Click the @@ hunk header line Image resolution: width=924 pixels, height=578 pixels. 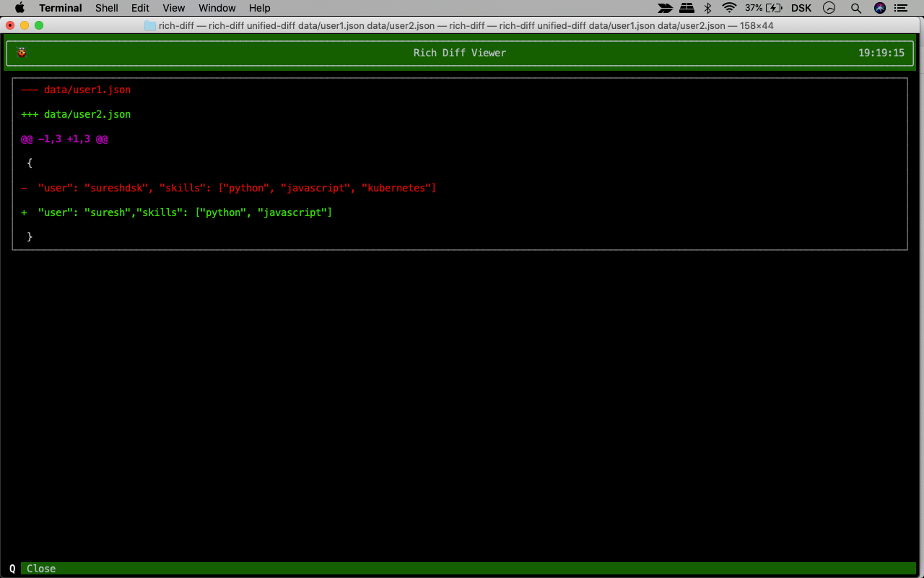(64, 139)
